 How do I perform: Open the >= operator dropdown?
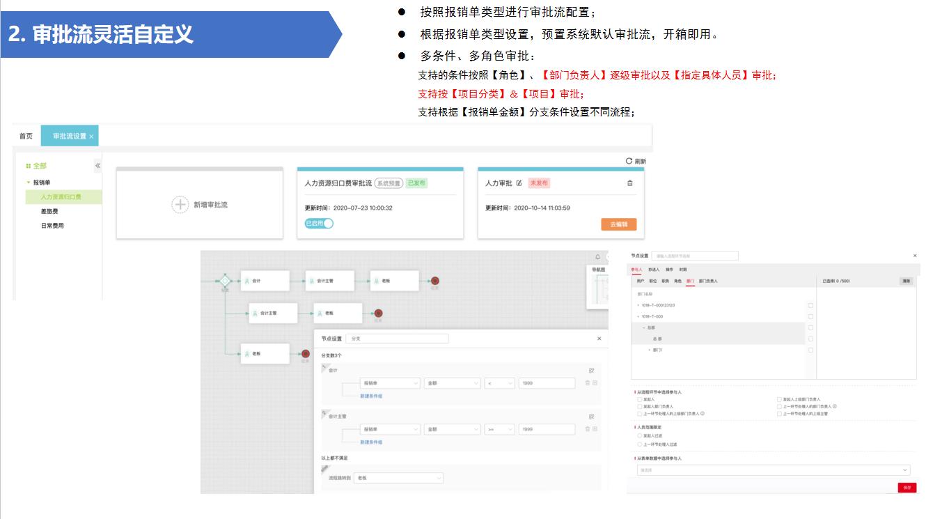(x=499, y=430)
